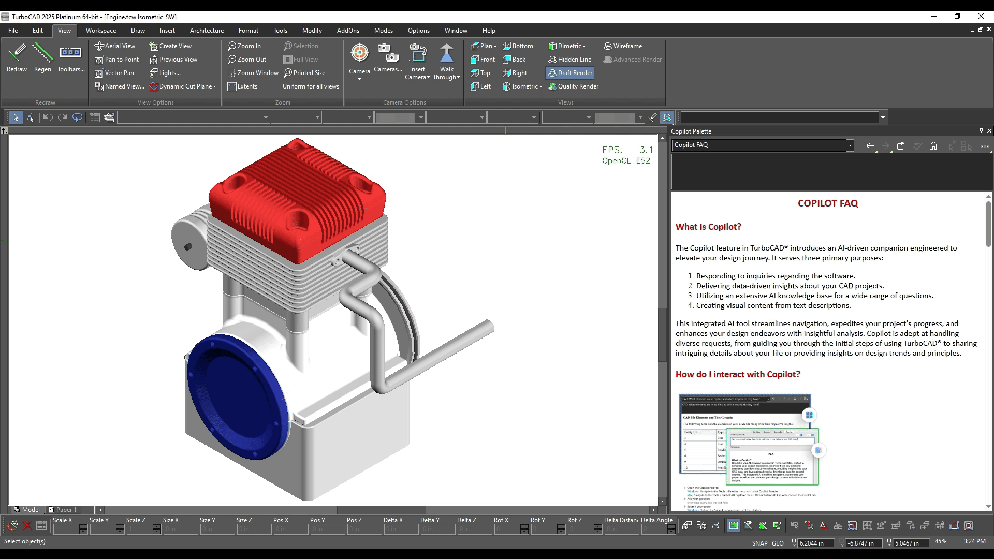Open the Camera tool in ribbon
The image size is (994, 559).
click(359, 61)
